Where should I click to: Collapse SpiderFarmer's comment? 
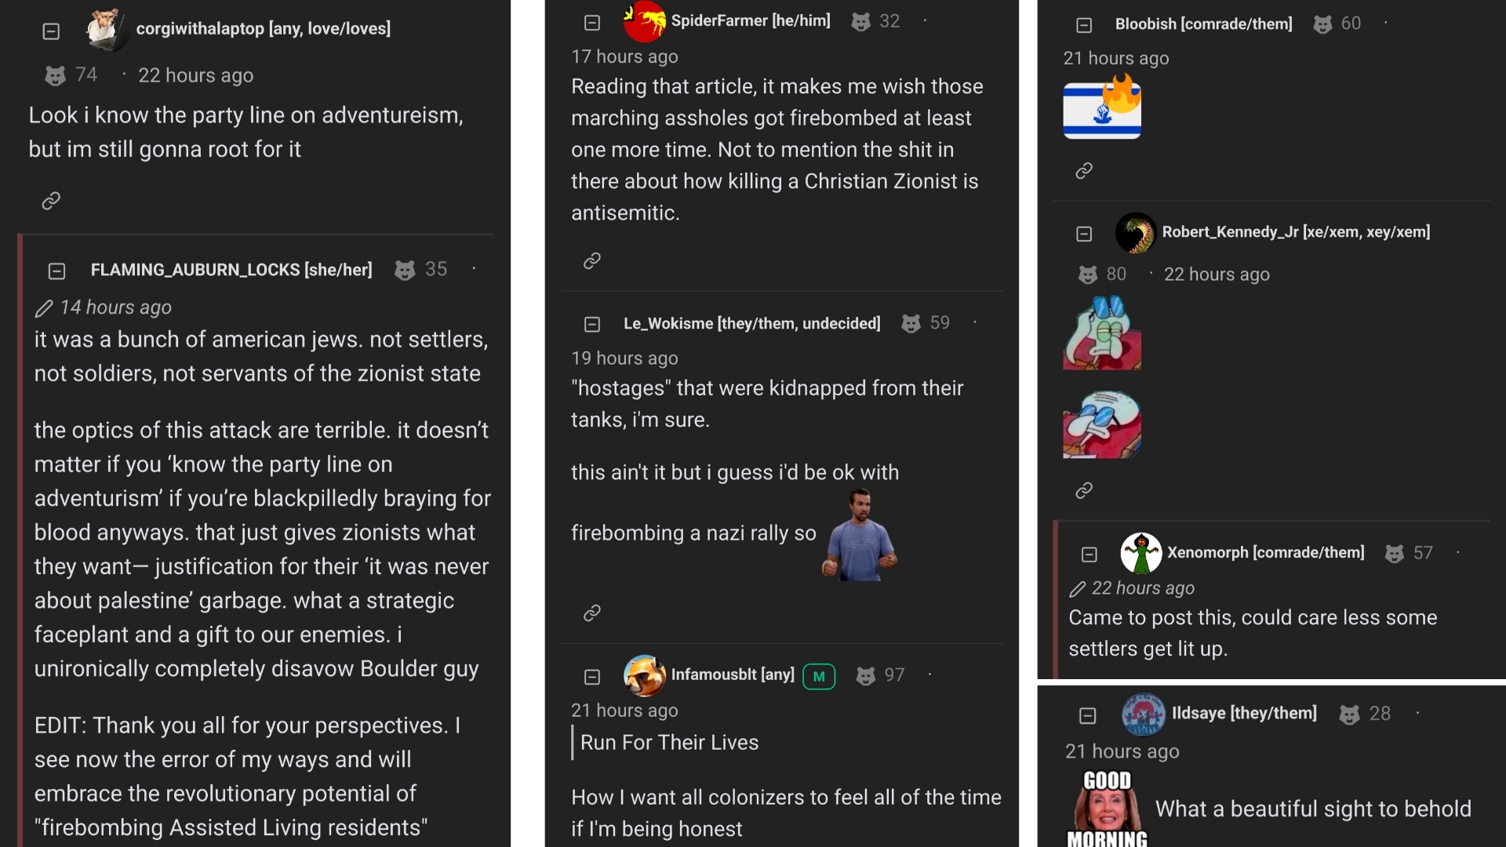[592, 23]
